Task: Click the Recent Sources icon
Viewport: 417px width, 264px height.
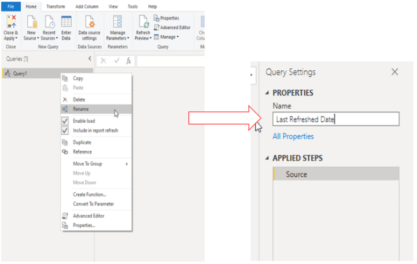Action: coord(49,23)
